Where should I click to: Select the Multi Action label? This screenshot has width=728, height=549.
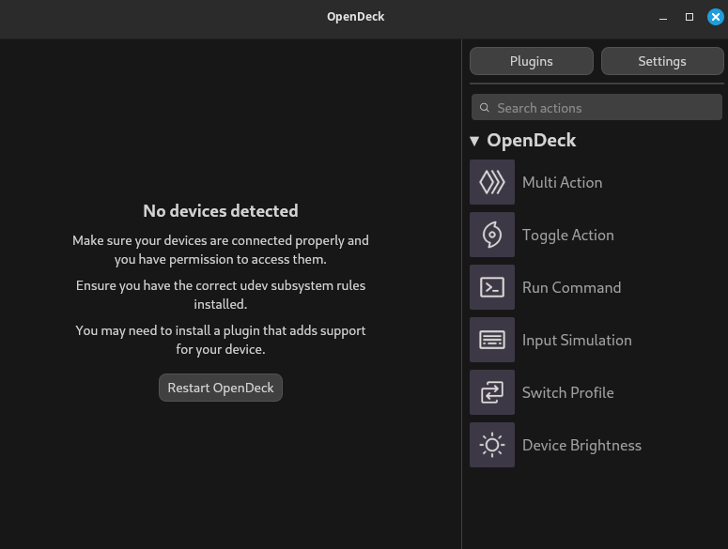(x=562, y=182)
